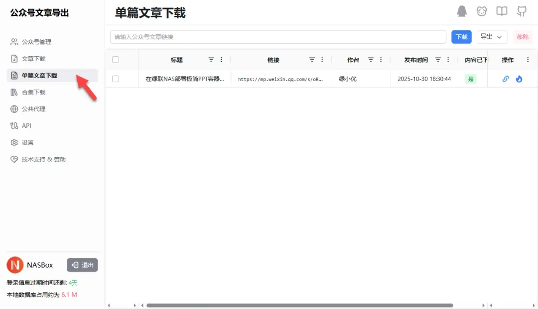Open the article link icon in 操作 column

pyautogui.click(x=506, y=79)
